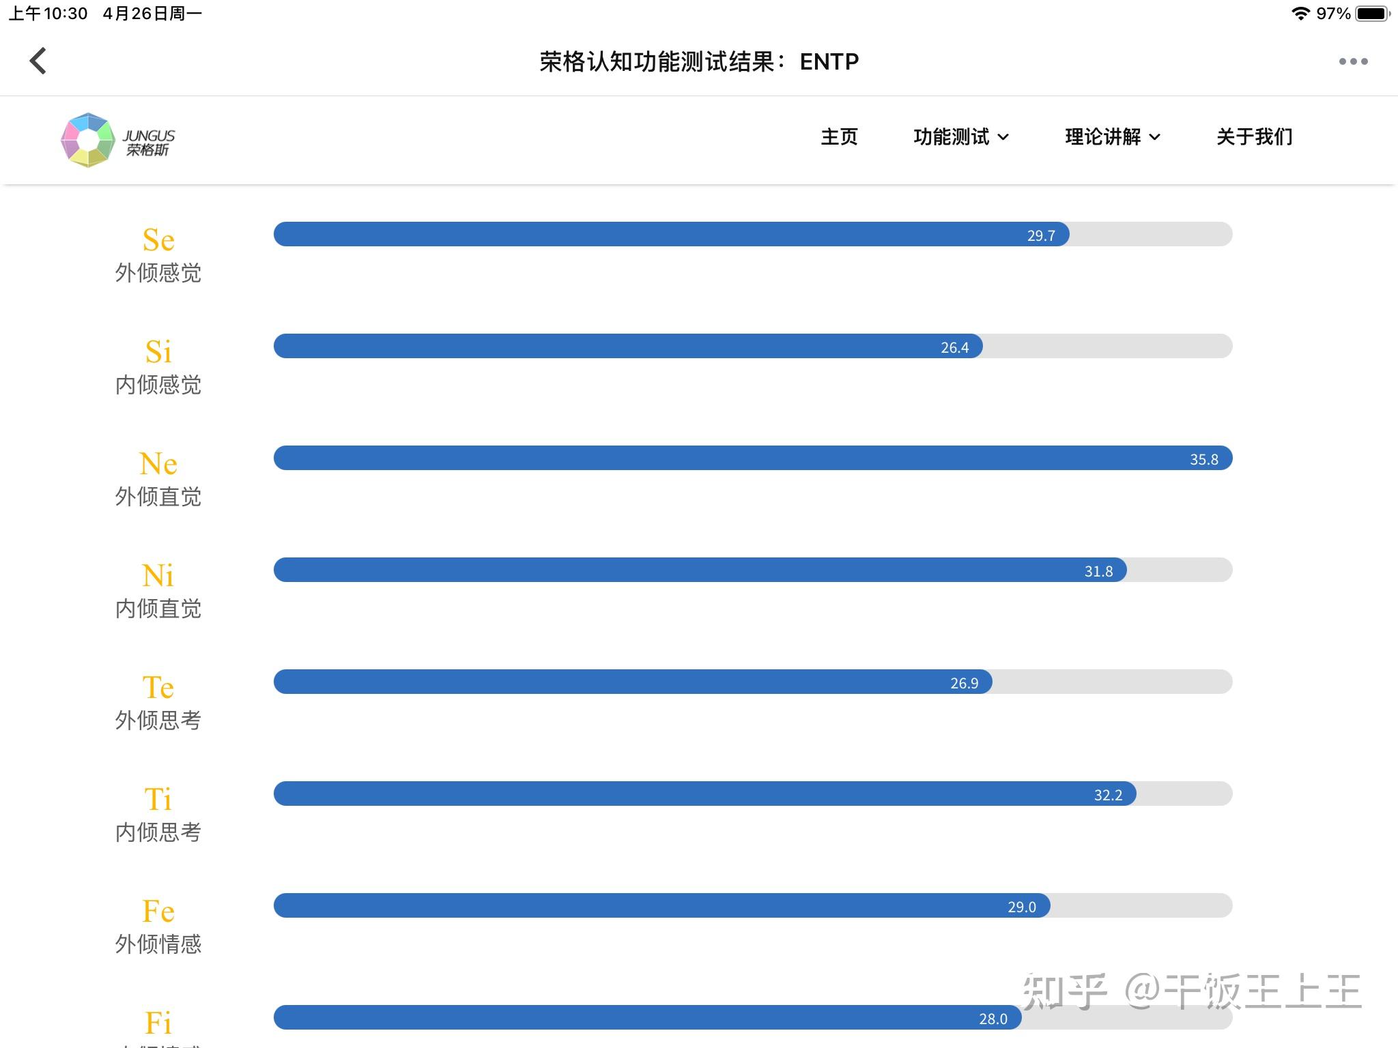This screenshot has height=1048, width=1398.
Task: Click the 内倾感觉 subtitle text
Action: [x=158, y=385]
